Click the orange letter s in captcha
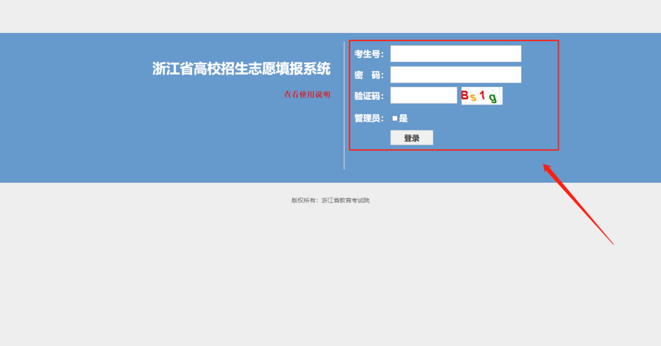661x346 pixels. (x=473, y=97)
